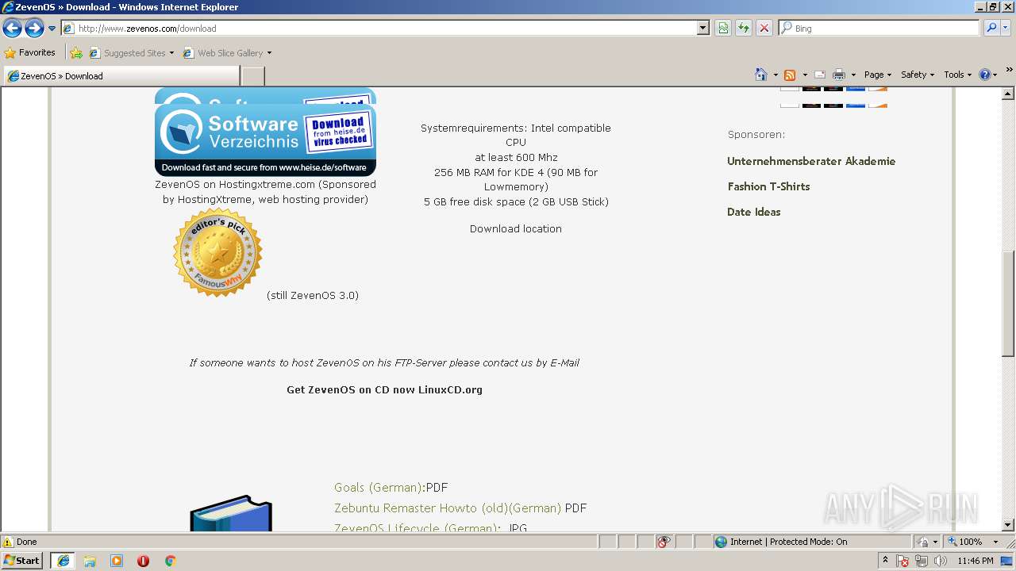
Task: Click the Show desktop button
Action: click(1008, 561)
